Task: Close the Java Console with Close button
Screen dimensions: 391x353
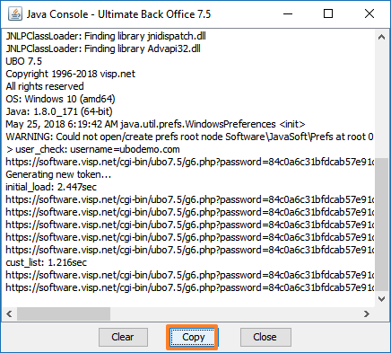Action: point(265,337)
